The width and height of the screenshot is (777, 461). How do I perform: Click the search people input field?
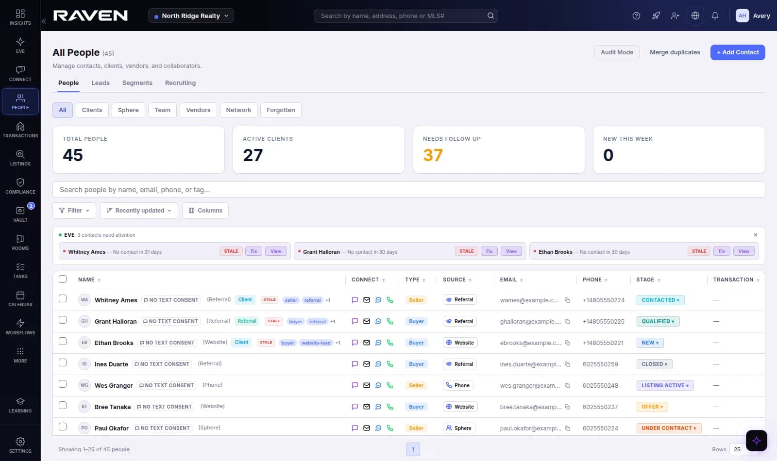[409, 190]
